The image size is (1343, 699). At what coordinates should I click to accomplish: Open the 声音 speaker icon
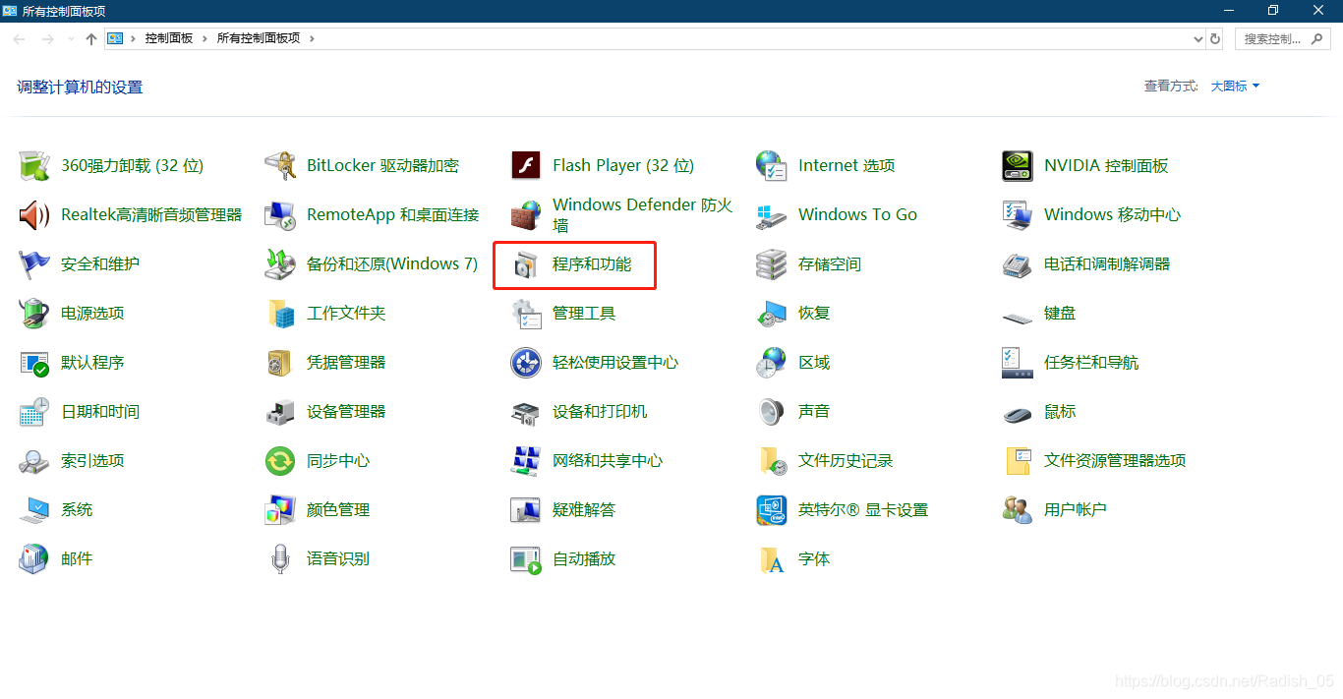point(772,412)
